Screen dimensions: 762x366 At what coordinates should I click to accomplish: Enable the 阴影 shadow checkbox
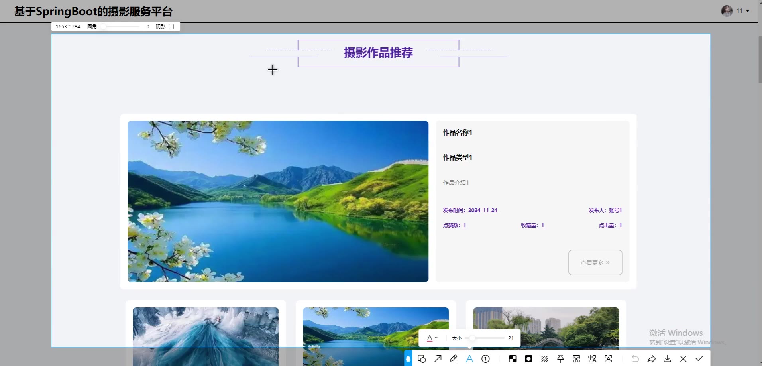171,27
